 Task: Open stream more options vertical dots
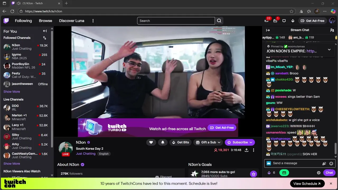pos(253,150)
